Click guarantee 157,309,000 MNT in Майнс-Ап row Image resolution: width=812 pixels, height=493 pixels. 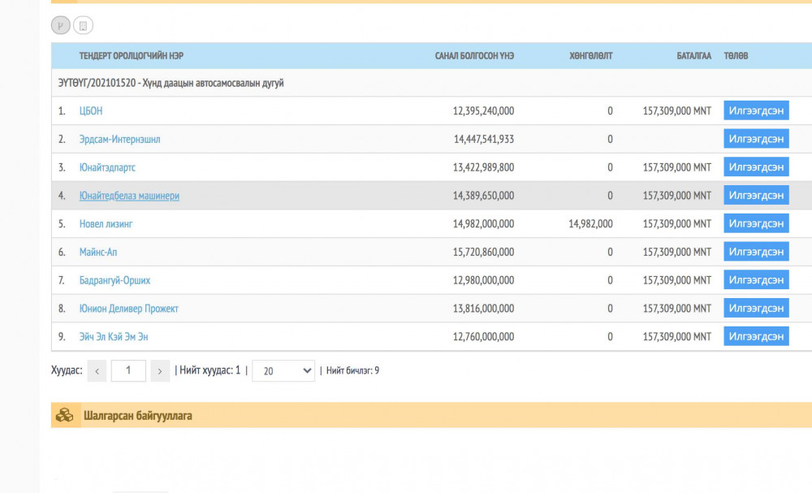pos(677,253)
